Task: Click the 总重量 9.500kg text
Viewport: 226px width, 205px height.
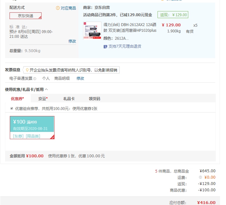Action: point(25,51)
